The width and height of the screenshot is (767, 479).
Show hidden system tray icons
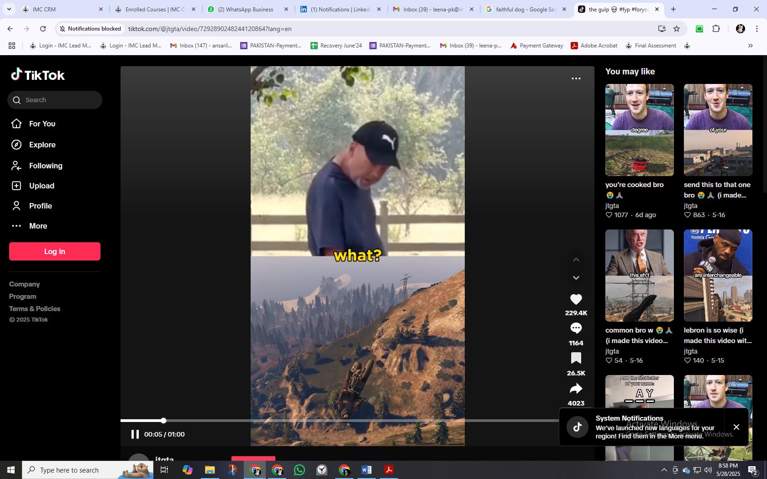click(x=664, y=470)
